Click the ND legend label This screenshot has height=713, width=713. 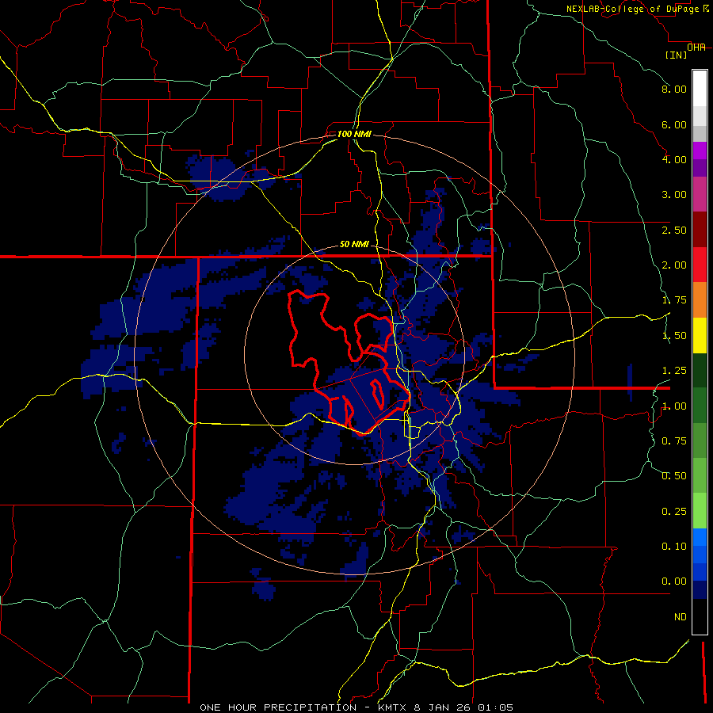(681, 617)
